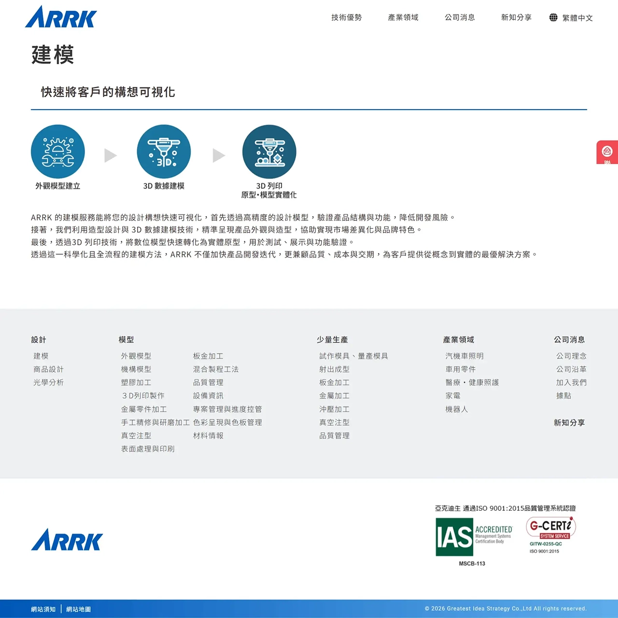Click the 外觀模型建立 wrench gear icon
The width and height of the screenshot is (618, 618).
(x=58, y=152)
